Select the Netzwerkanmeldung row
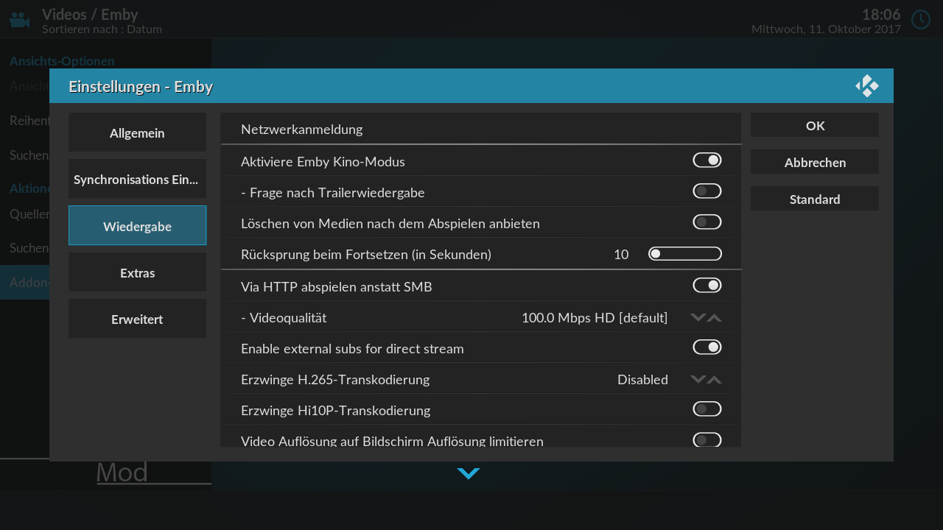 pos(480,129)
